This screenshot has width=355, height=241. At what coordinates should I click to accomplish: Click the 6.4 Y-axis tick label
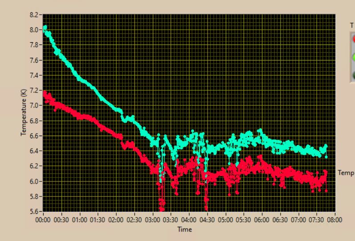[34, 151]
